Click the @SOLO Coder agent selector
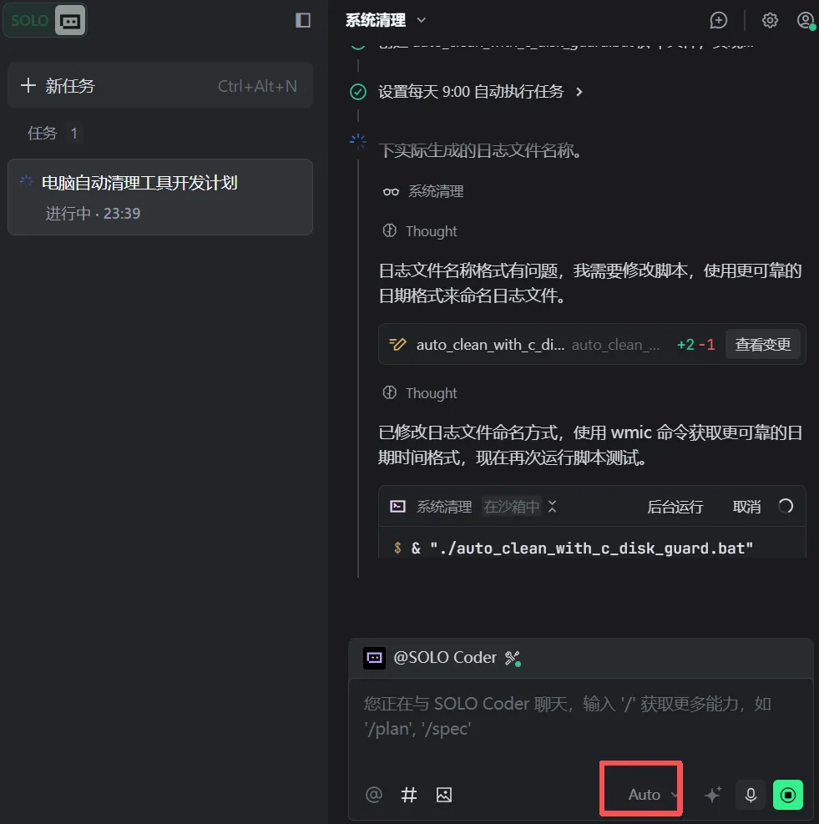Viewport: 819px width, 824px height. (445, 657)
